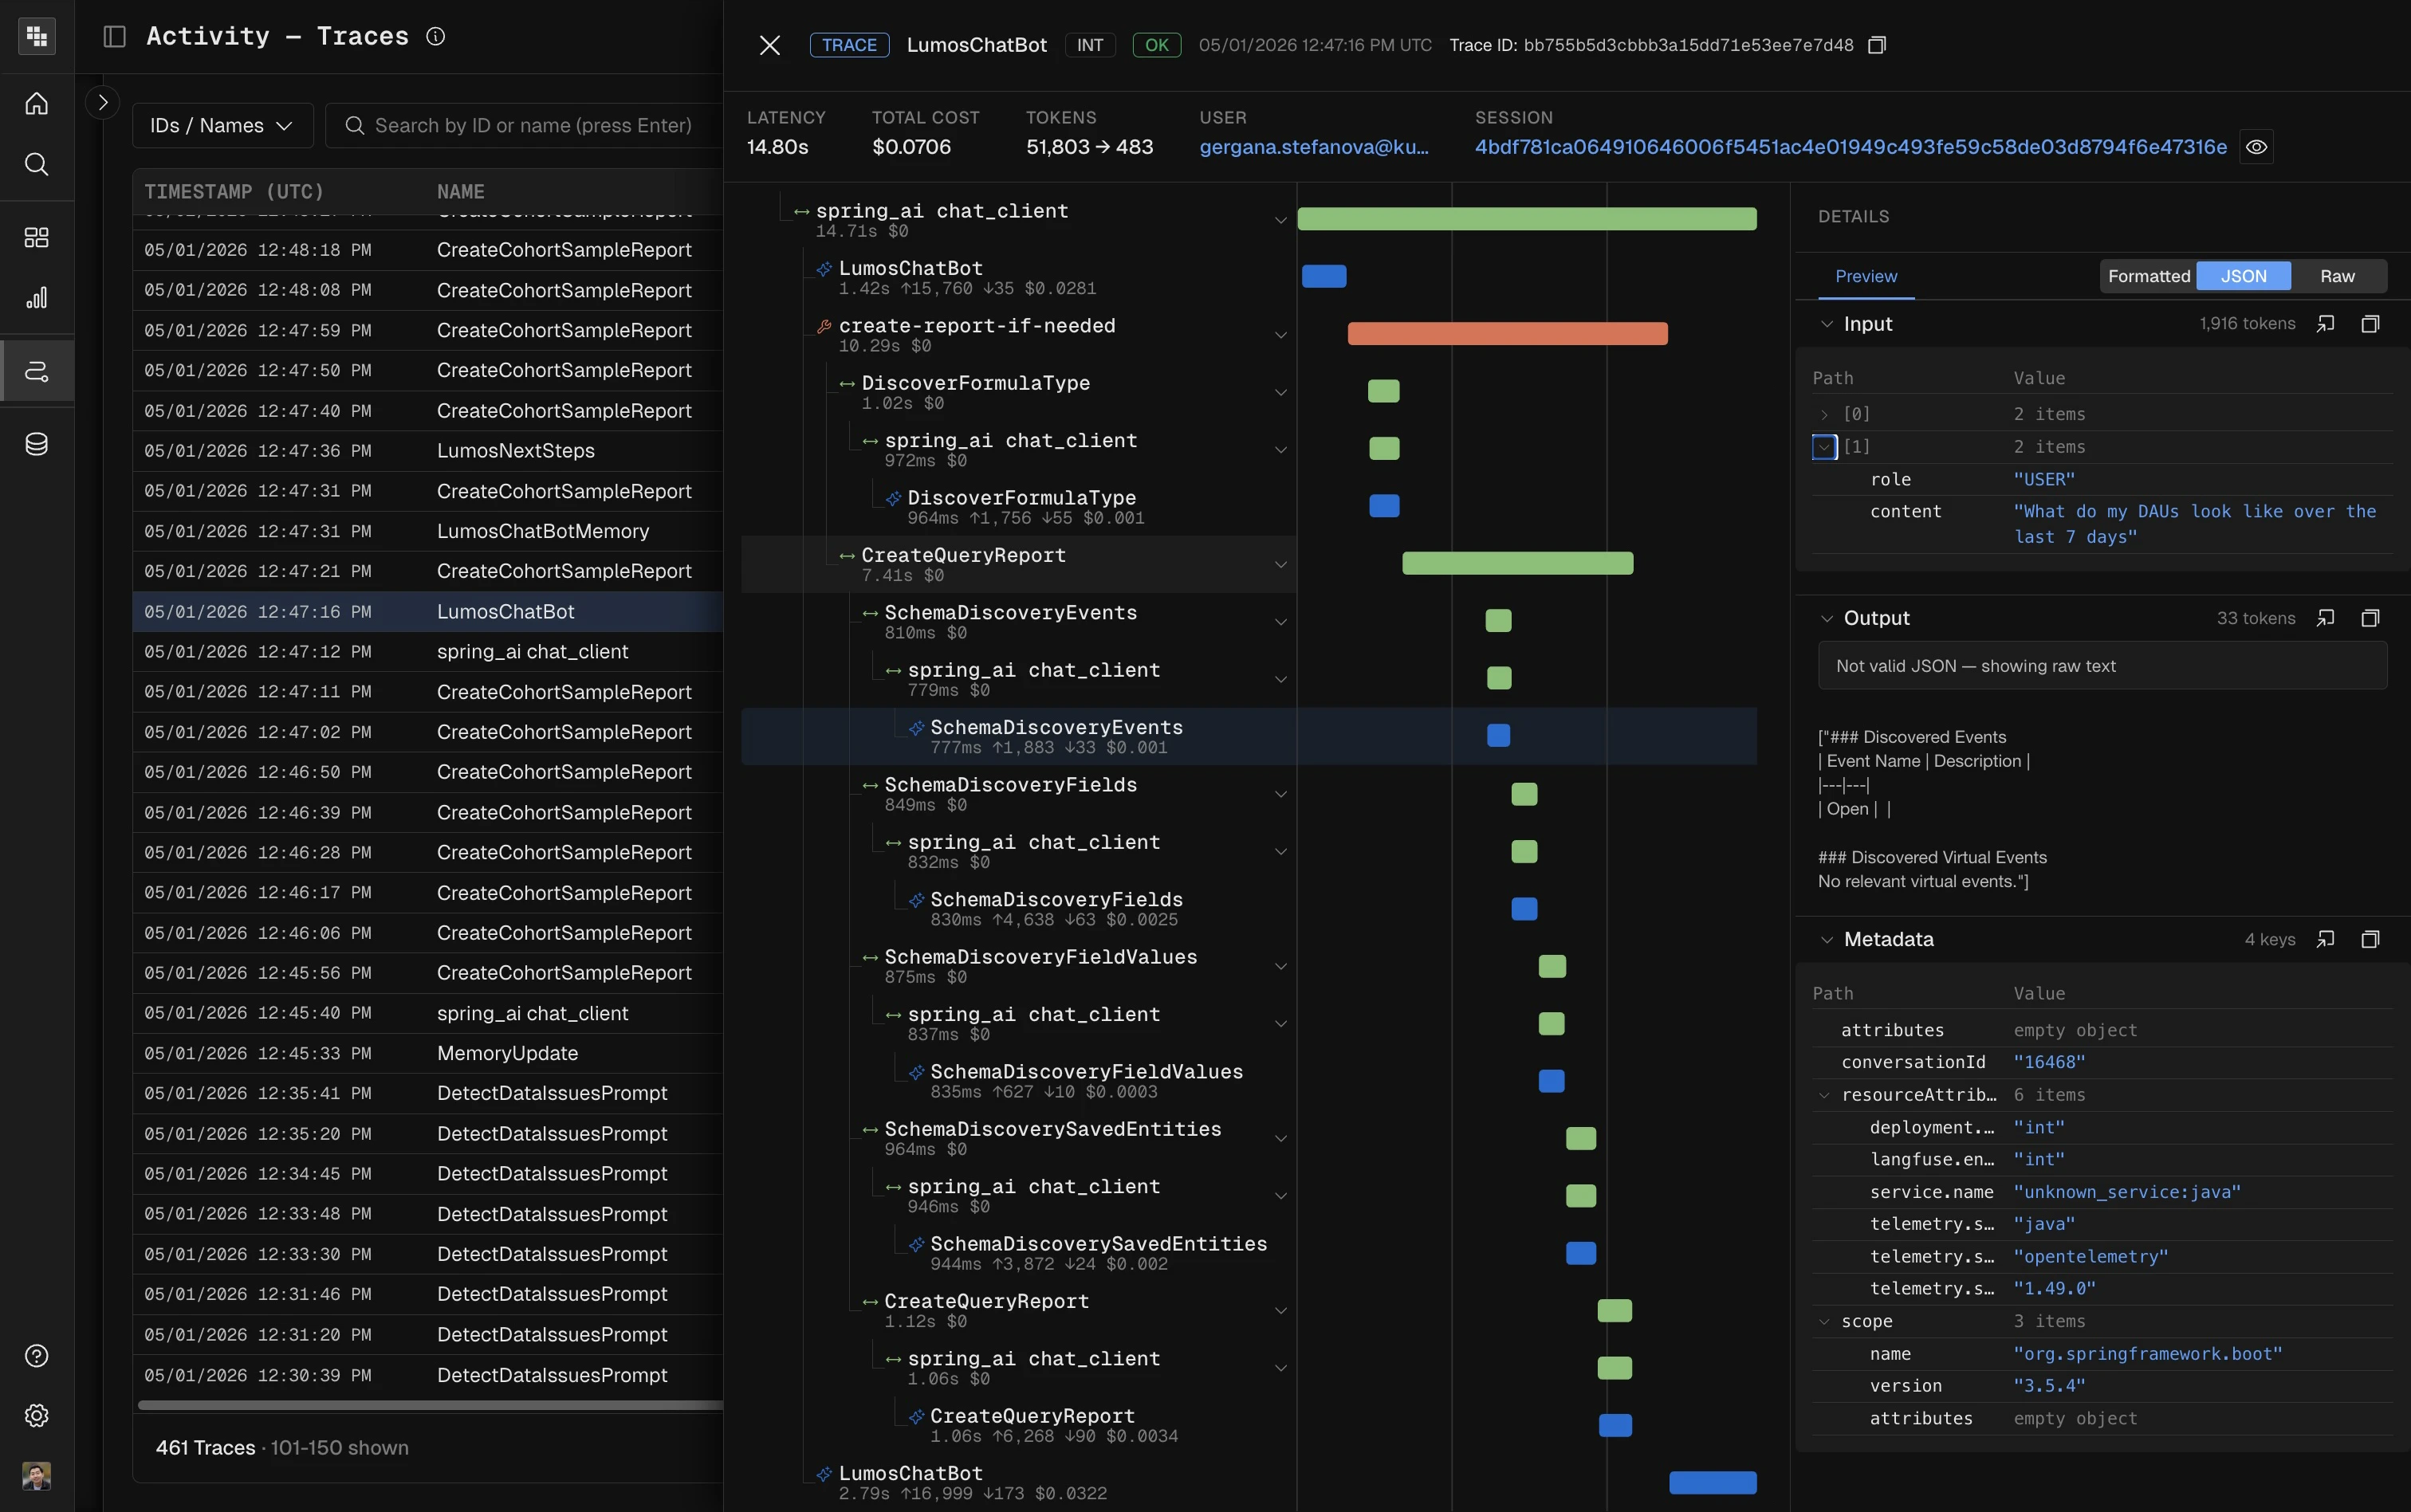Open the bar chart analytics icon
The height and width of the screenshot is (1512, 2411).
click(37, 298)
